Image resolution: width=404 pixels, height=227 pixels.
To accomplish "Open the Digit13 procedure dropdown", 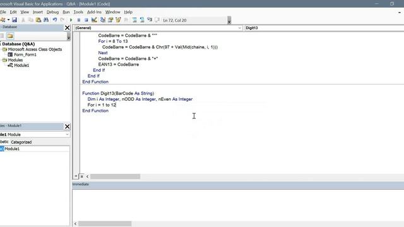I will pyautogui.click(x=324, y=28).
